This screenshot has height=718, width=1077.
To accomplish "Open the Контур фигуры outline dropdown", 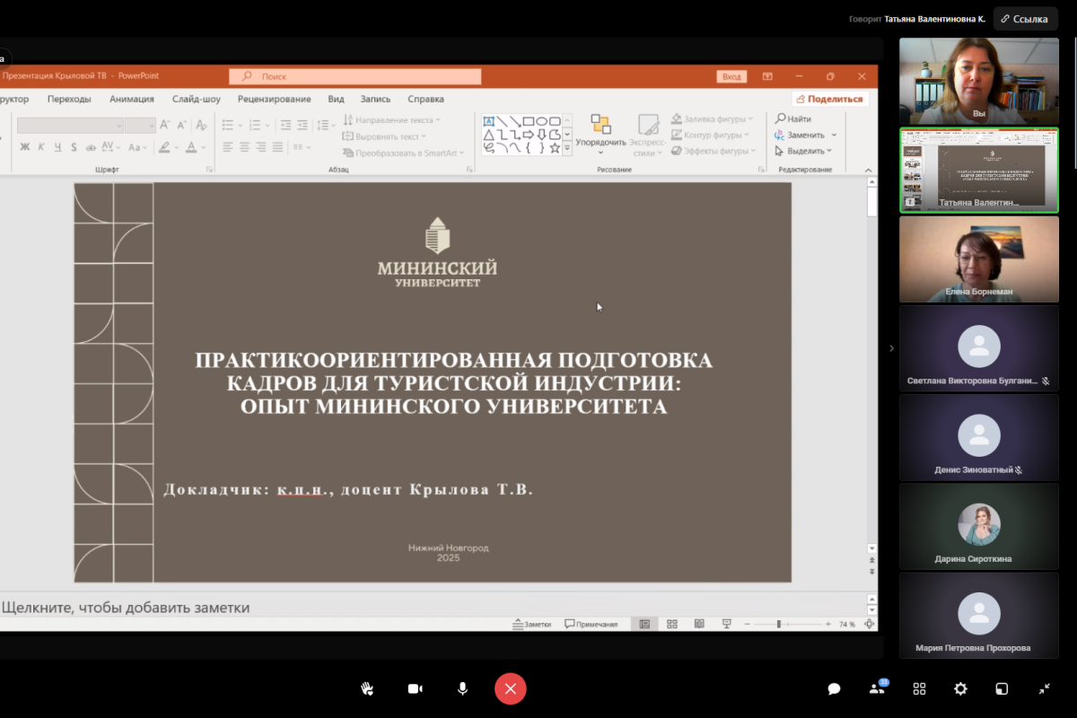I will (710, 136).
